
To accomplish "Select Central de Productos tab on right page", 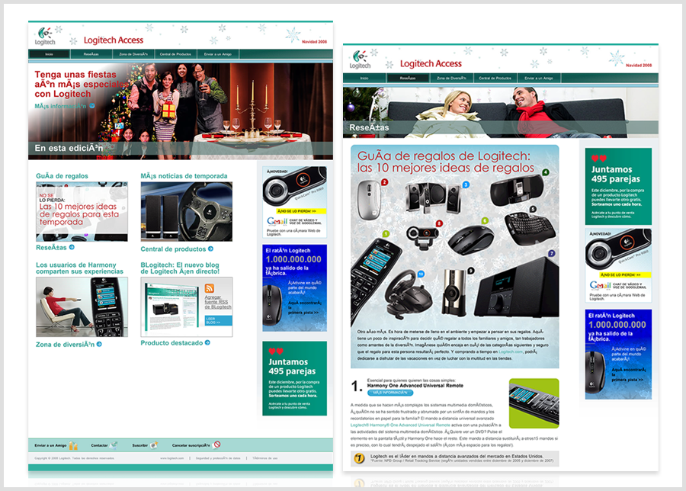I will pyautogui.click(x=495, y=78).
